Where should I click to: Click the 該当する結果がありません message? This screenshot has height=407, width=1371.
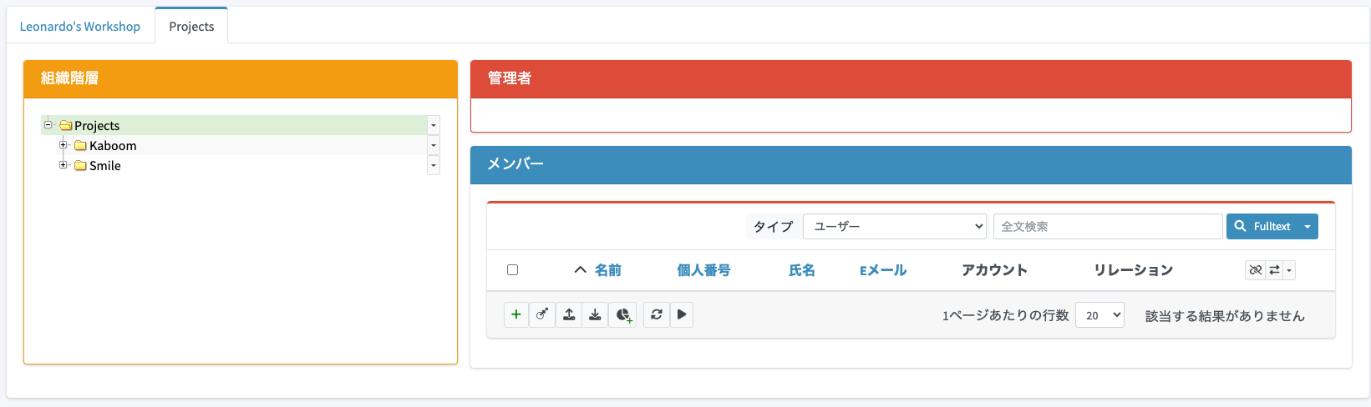[1225, 316]
